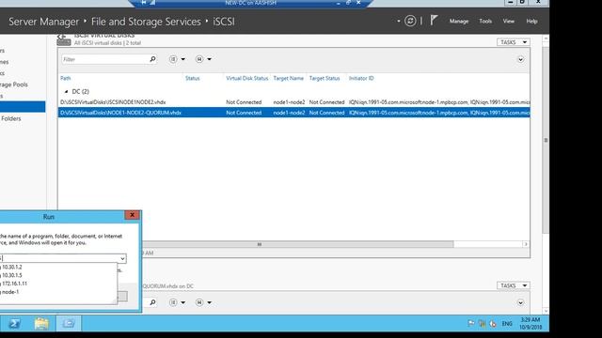Close the Run dialog

pos(132,215)
